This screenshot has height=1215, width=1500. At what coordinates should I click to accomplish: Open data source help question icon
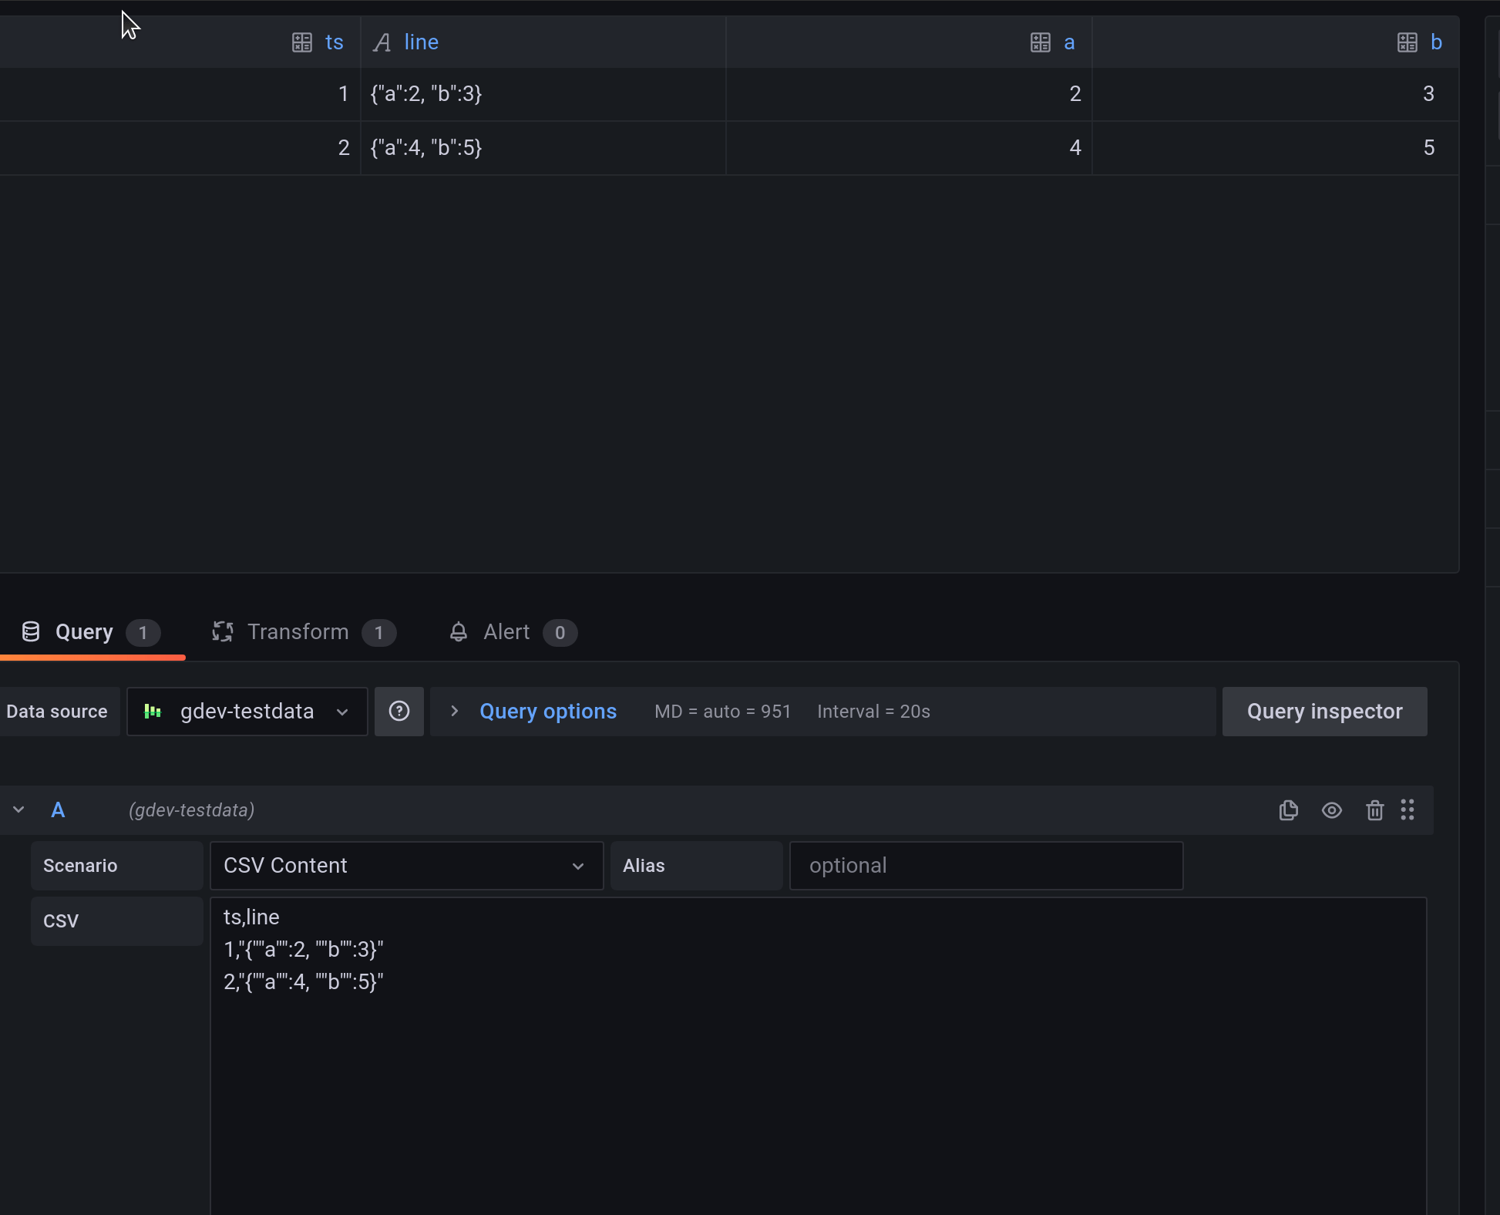click(x=399, y=712)
